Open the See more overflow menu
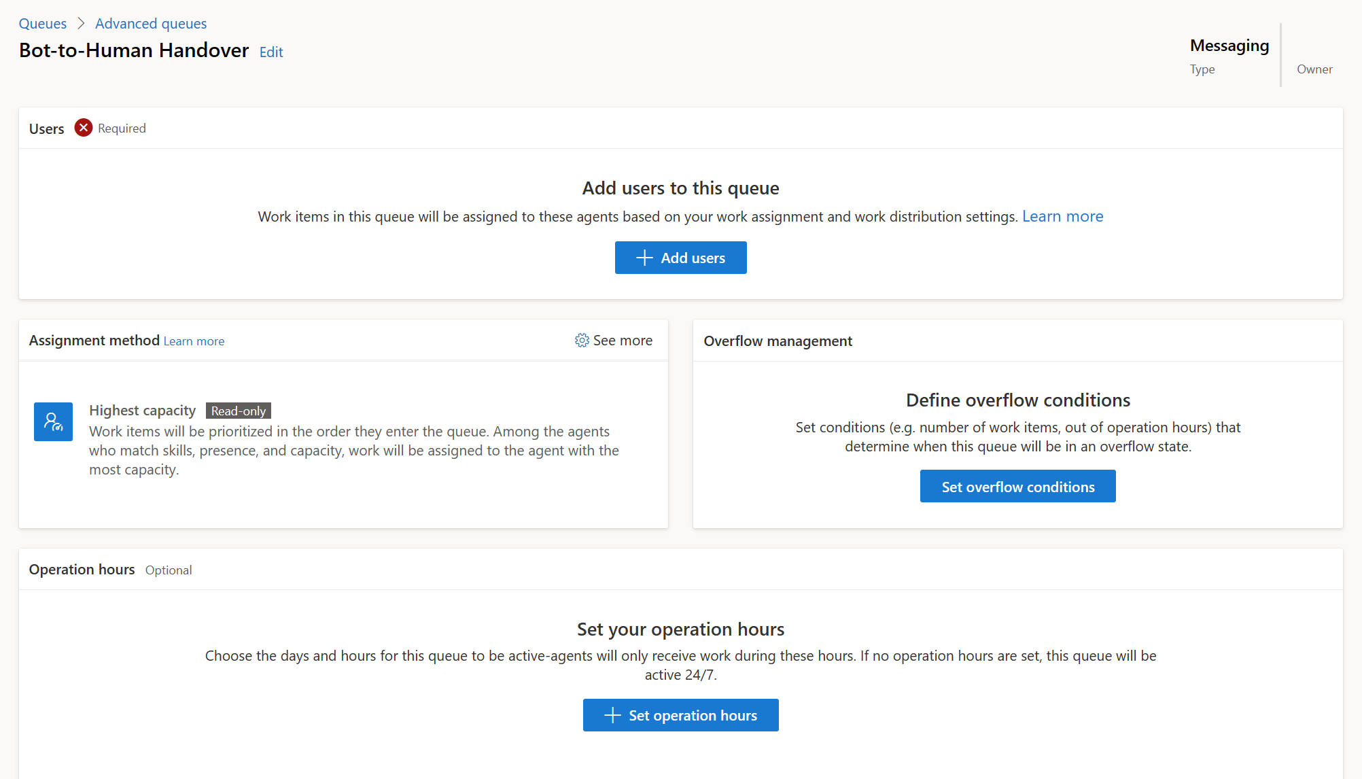1362x779 pixels. pos(614,339)
